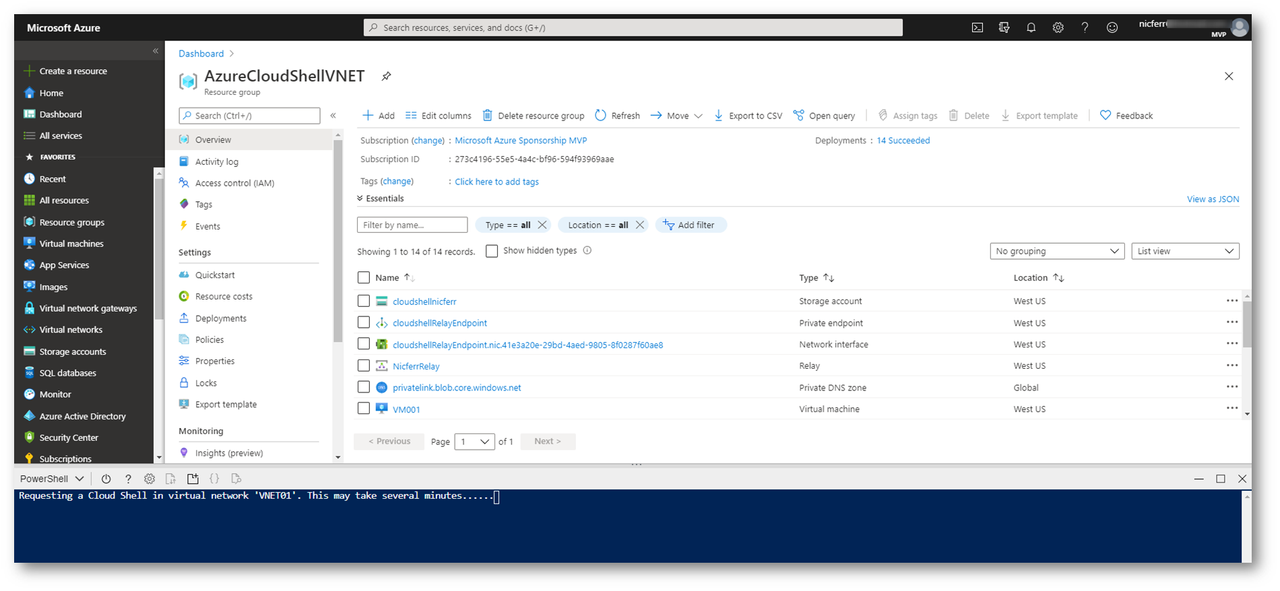Viewport: 1280px width, 591px height.
Task: Click the top search resources box
Action: click(633, 28)
